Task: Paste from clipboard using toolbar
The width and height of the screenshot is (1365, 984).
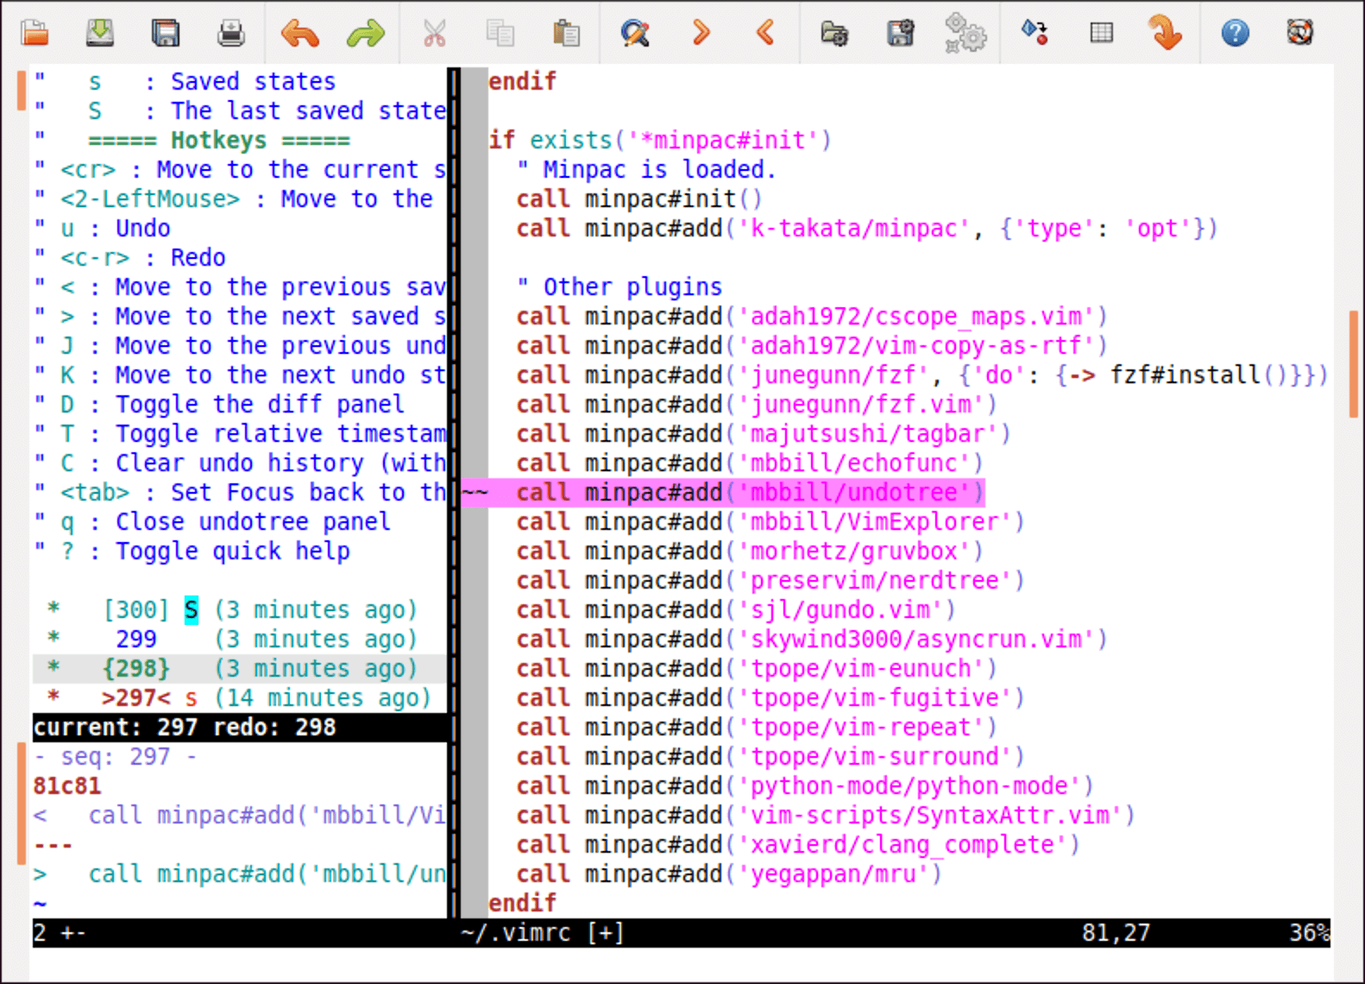Action: (x=566, y=34)
